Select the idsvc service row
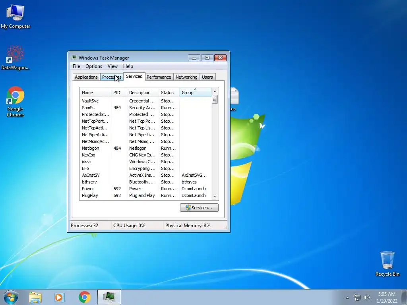 pos(145,162)
